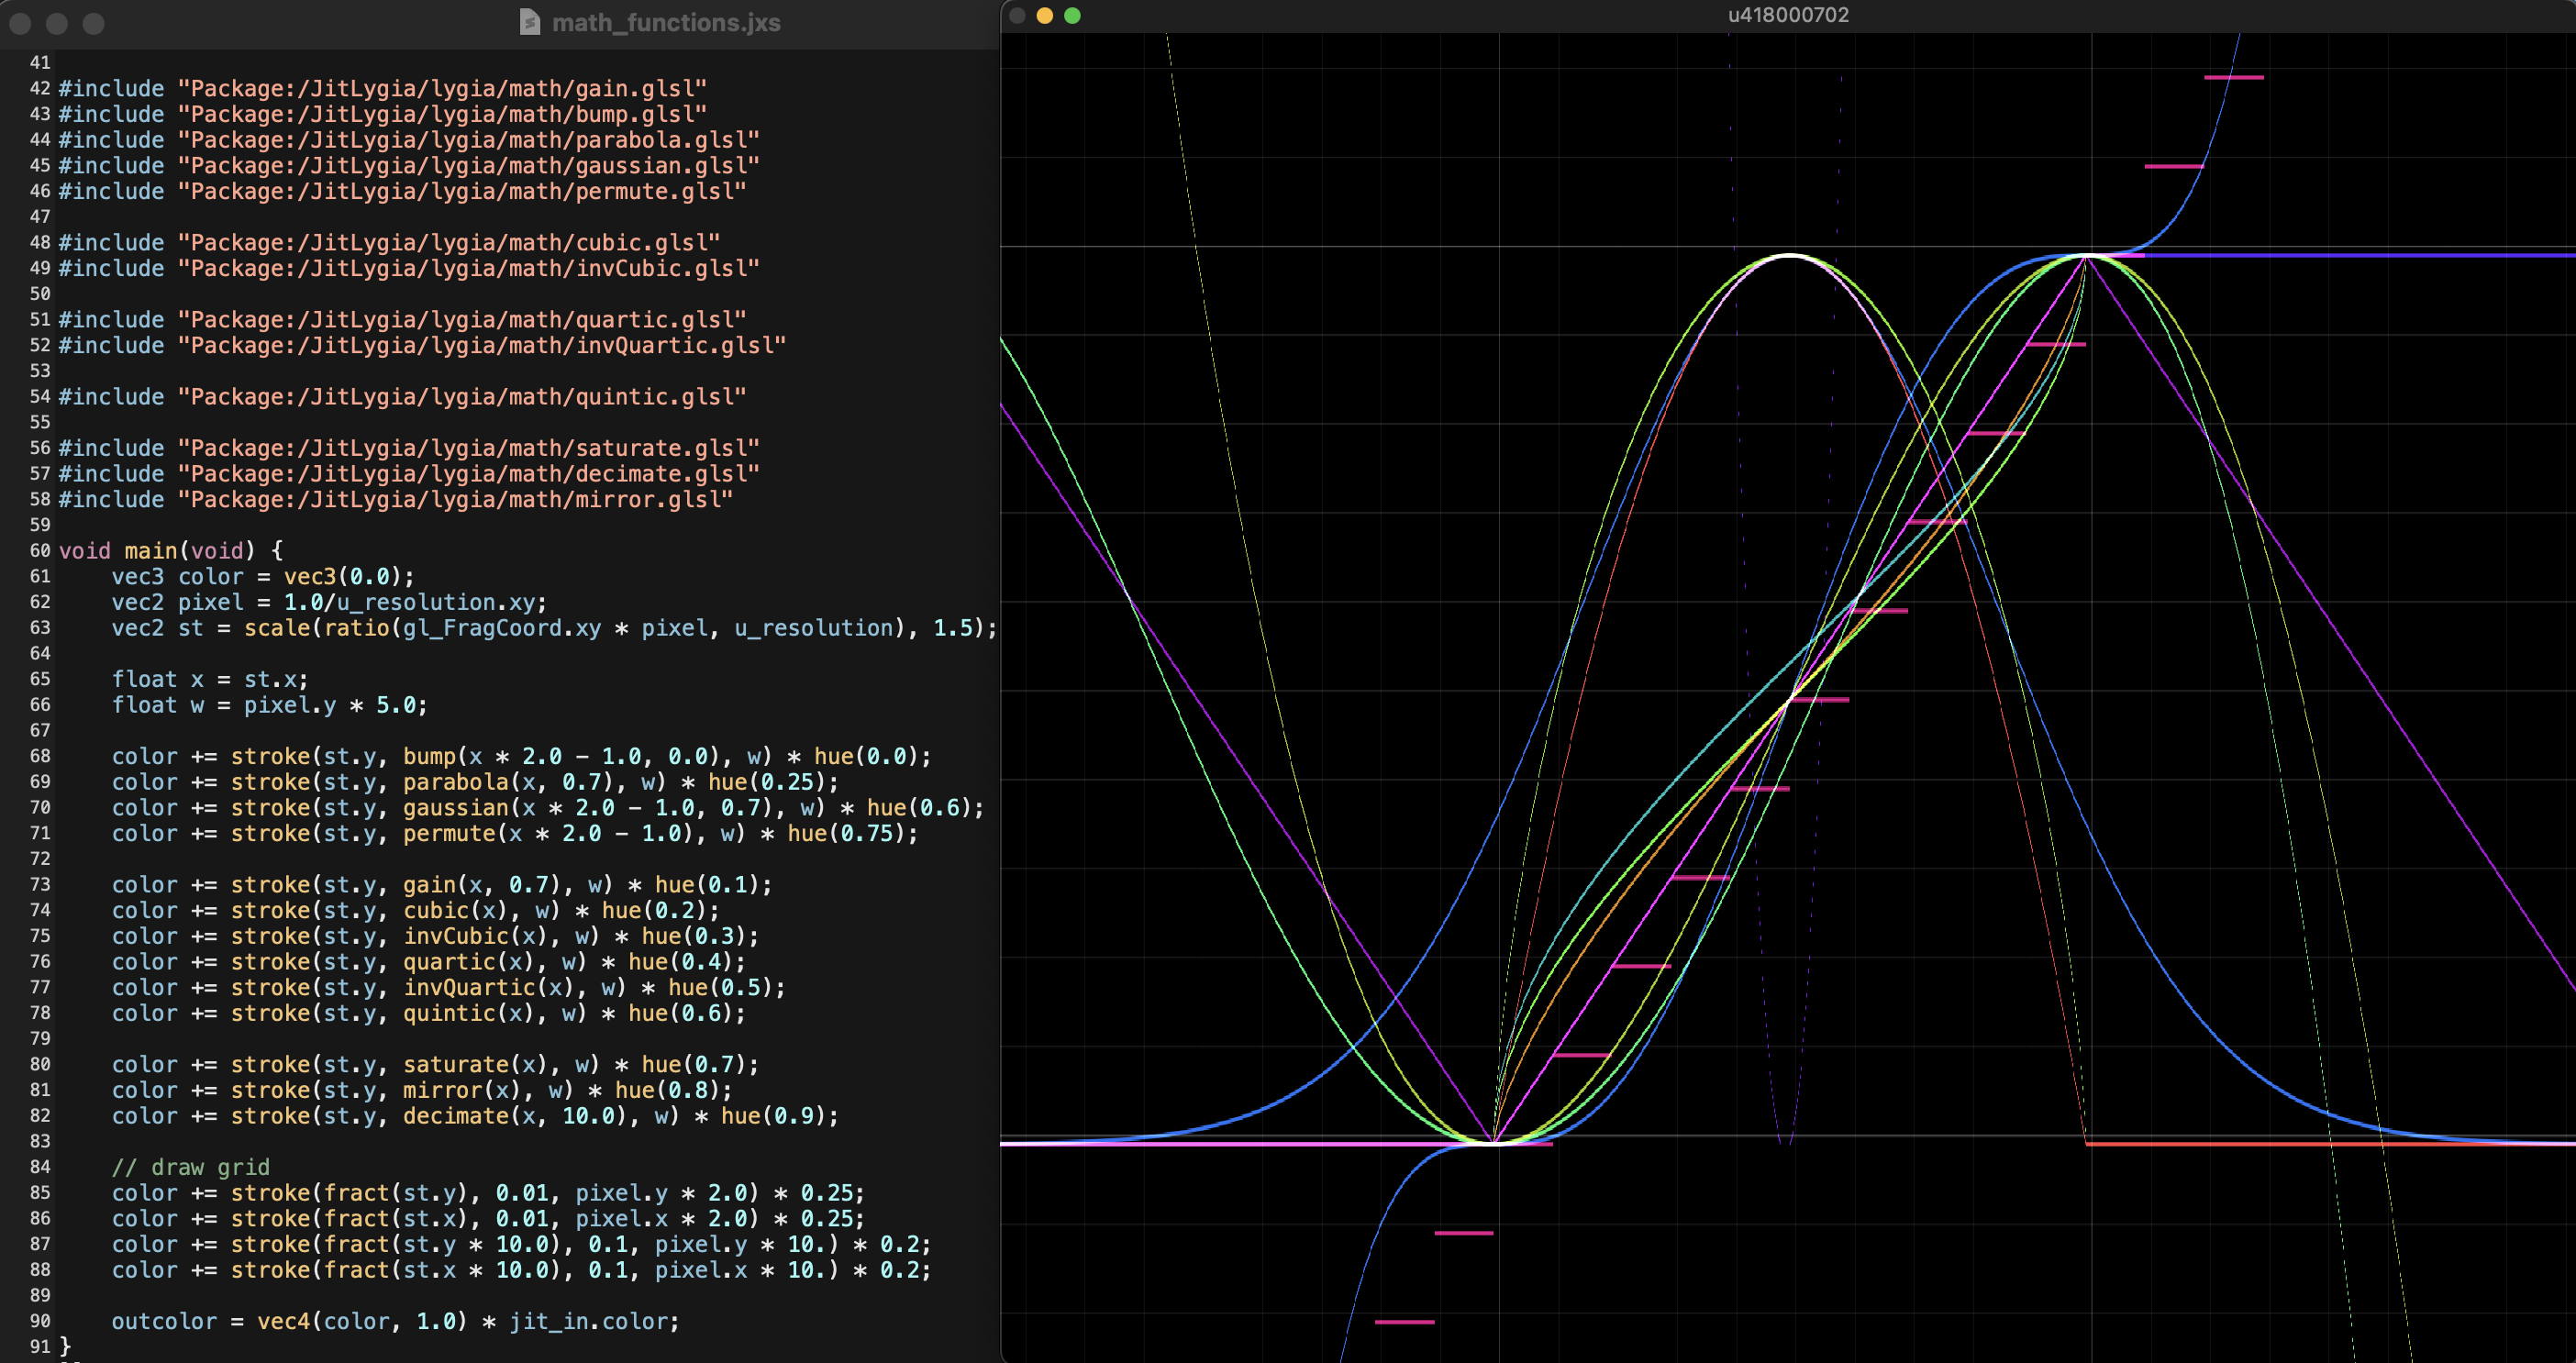Click the void main(void) function declaration
The height and width of the screenshot is (1363, 2576).
point(170,550)
